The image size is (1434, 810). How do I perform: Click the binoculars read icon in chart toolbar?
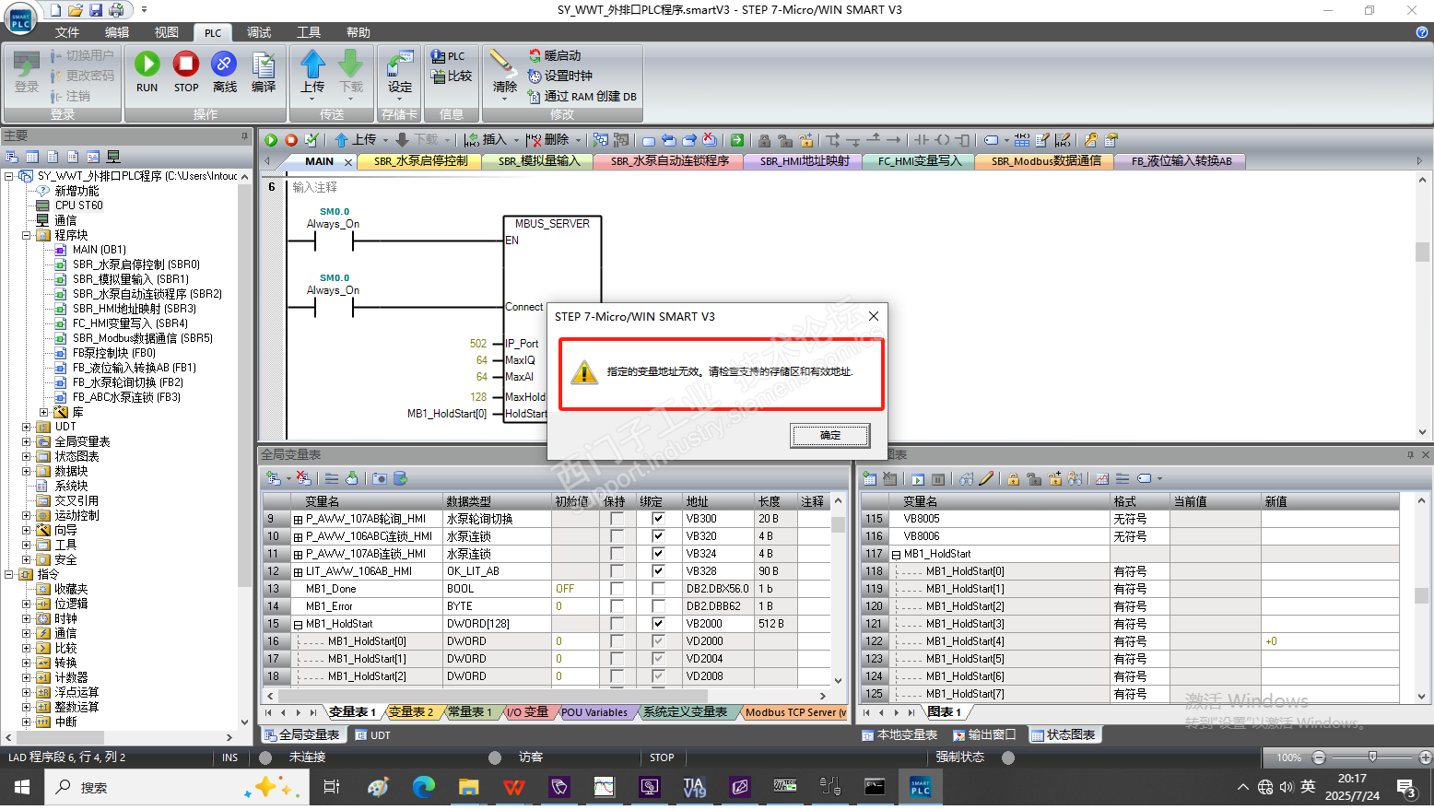pyautogui.click(x=966, y=479)
